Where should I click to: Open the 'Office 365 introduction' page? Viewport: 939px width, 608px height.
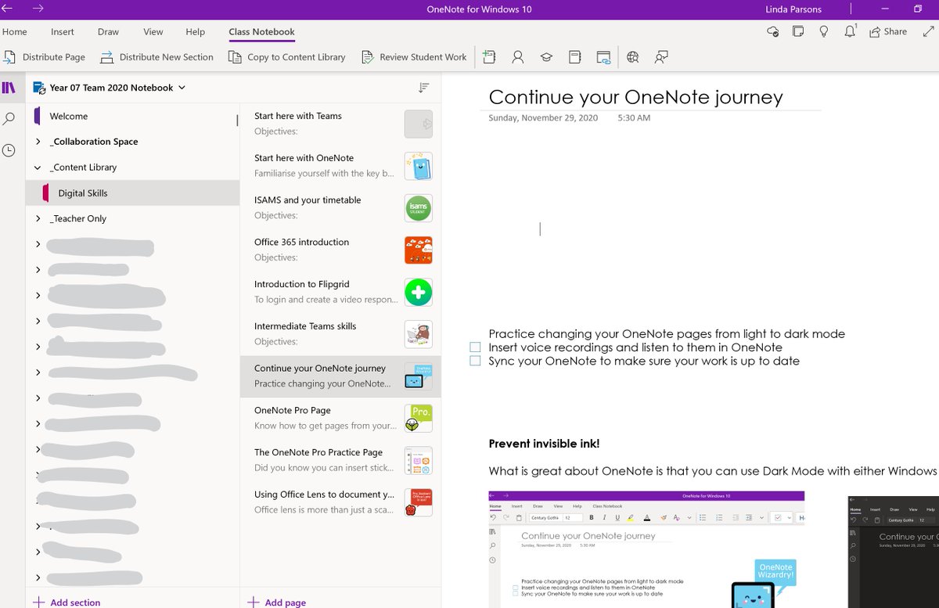coord(340,250)
